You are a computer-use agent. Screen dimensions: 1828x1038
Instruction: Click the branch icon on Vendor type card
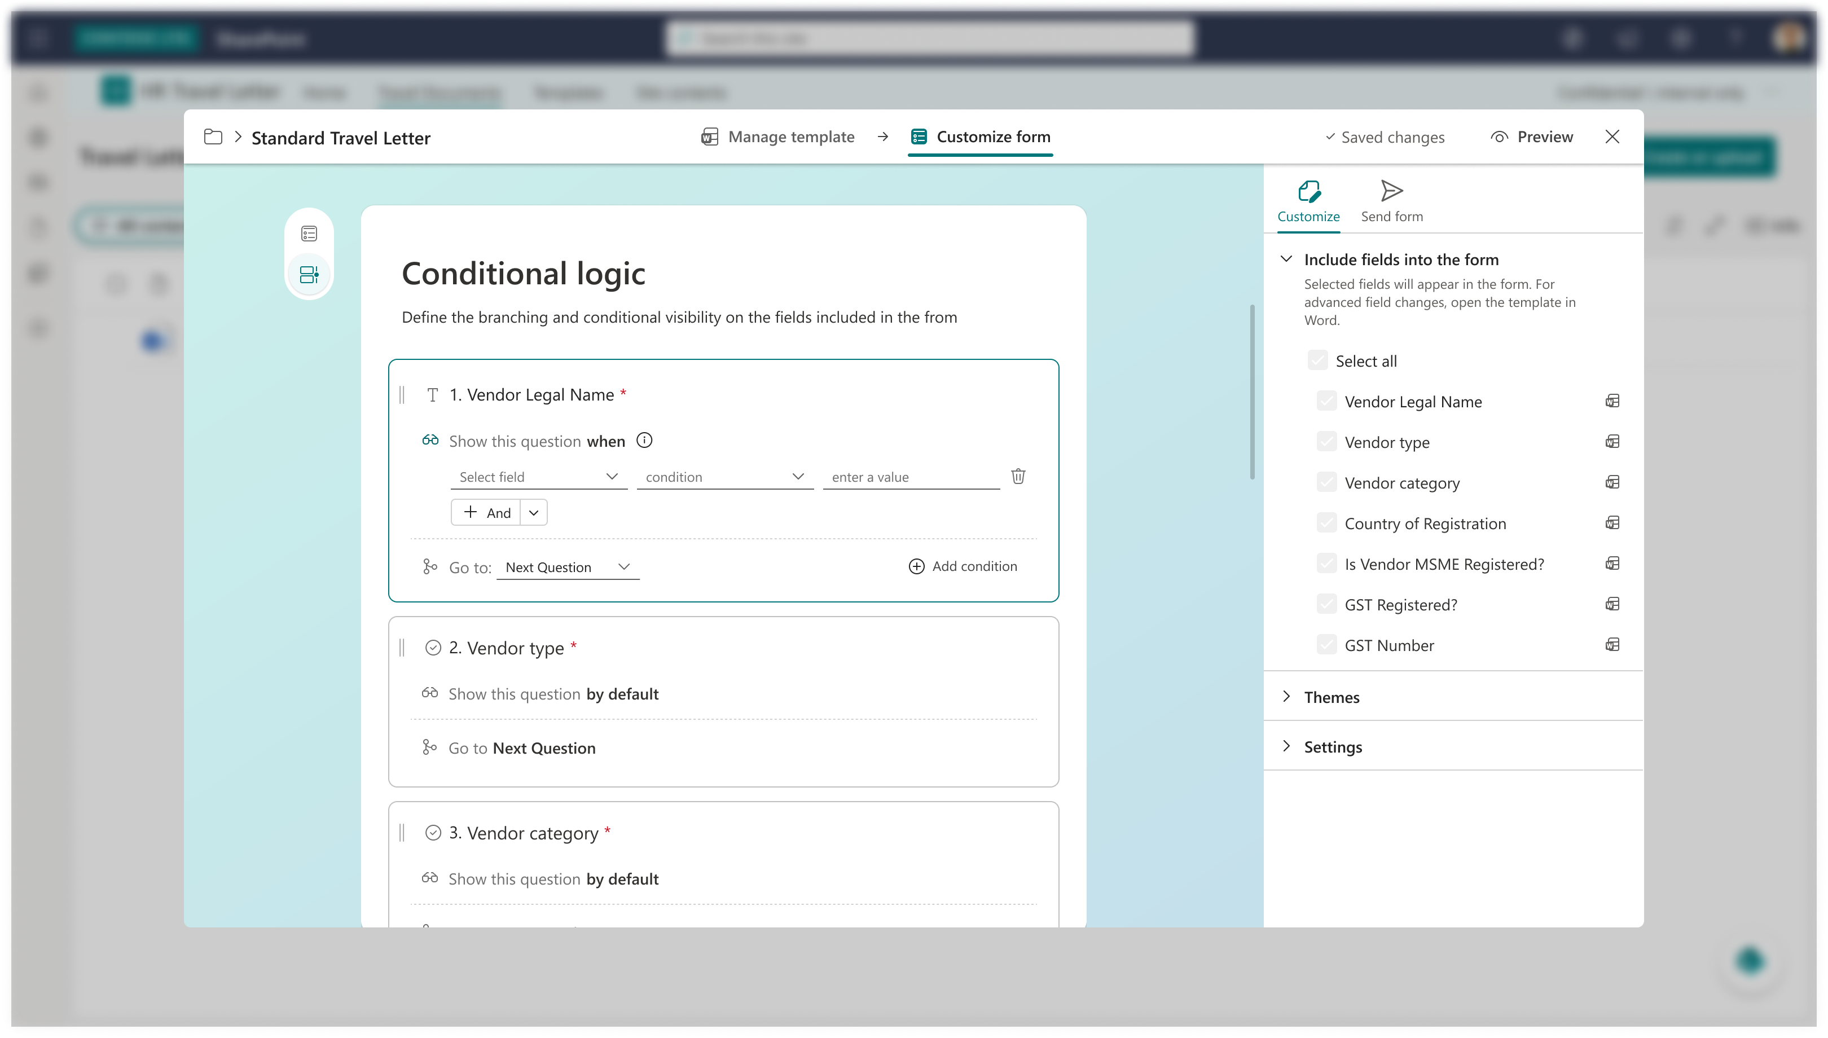(429, 747)
